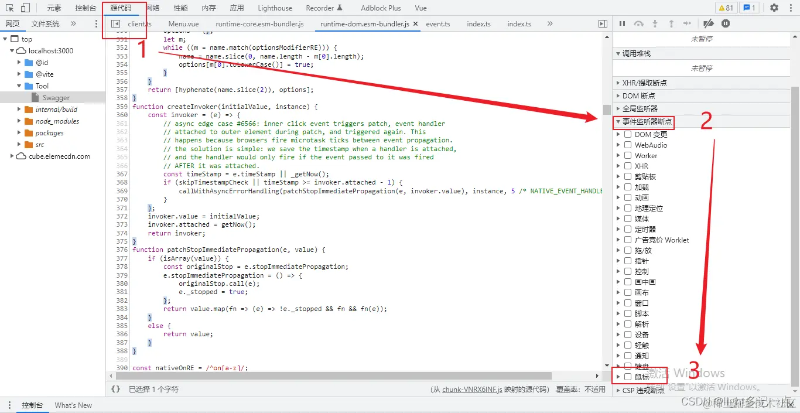Enable the 脚本 breakpoint checkbox
The height and width of the screenshot is (413, 800).
628,313
